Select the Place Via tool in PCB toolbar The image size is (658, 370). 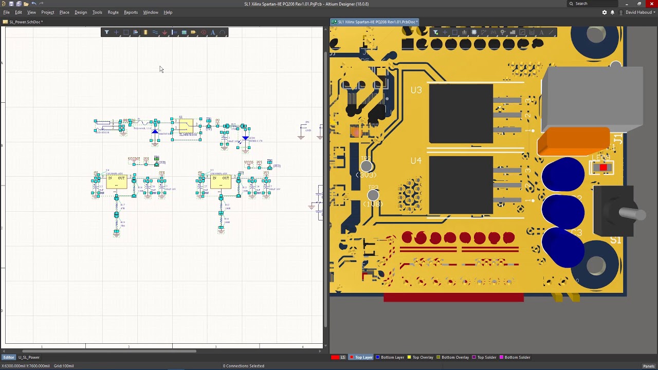[x=503, y=32]
